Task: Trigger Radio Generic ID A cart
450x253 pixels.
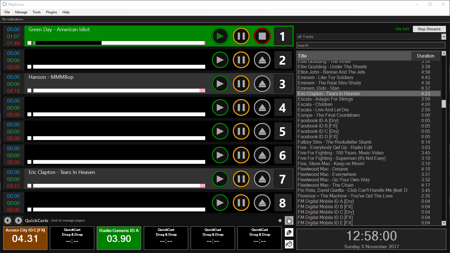Action: pos(119,238)
